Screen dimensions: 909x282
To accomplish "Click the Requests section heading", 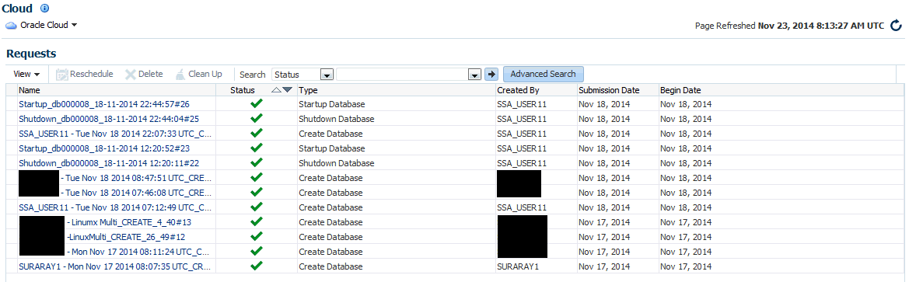I will [31, 54].
